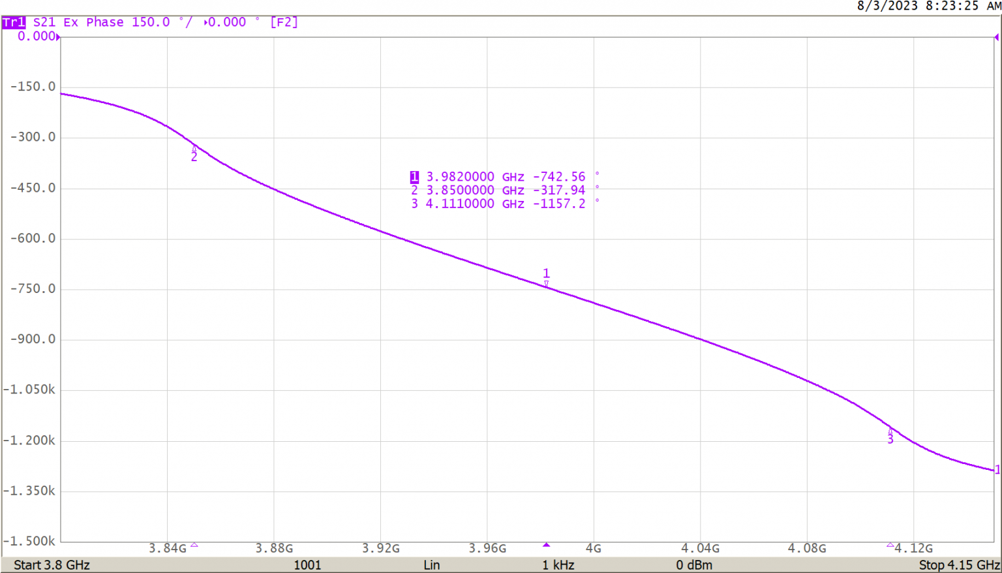Viewport: 1002px width, 573px height.
Task: Click the hollow marker triangle near 4.12G
Action: point(890,544)
